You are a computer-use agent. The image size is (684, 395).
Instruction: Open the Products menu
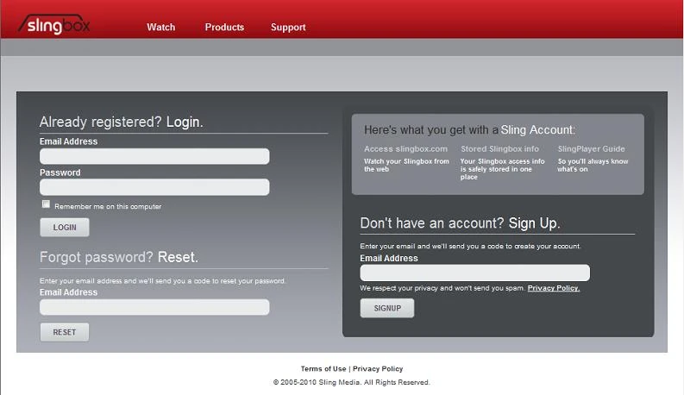point(224,27)
